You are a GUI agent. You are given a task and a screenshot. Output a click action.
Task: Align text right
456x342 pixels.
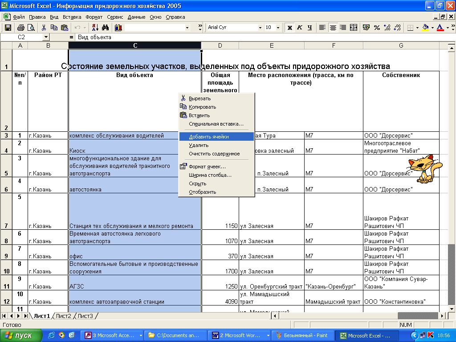click(x=343, y=28)
